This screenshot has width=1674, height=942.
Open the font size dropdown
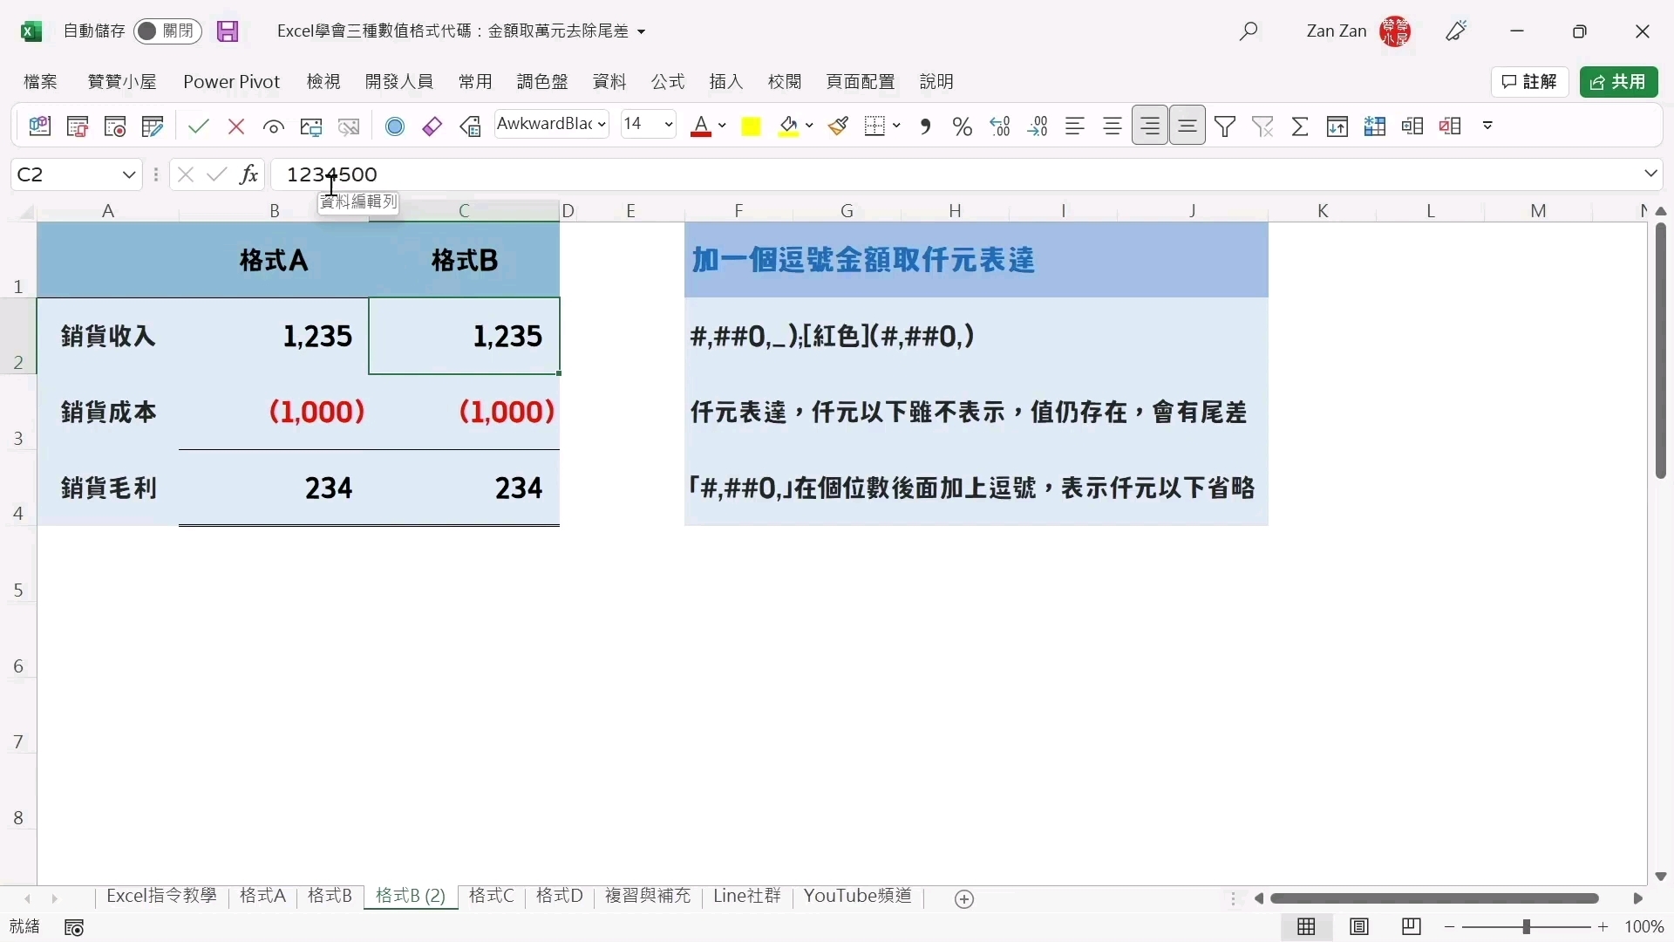(669, 125)
